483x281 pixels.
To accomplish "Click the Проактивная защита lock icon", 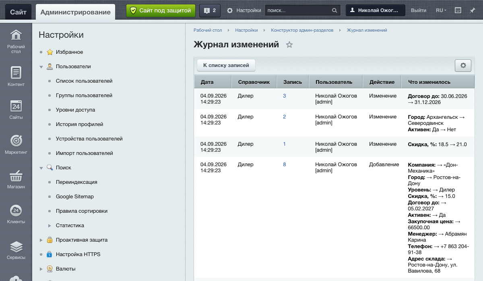I will tap(50, 240).
